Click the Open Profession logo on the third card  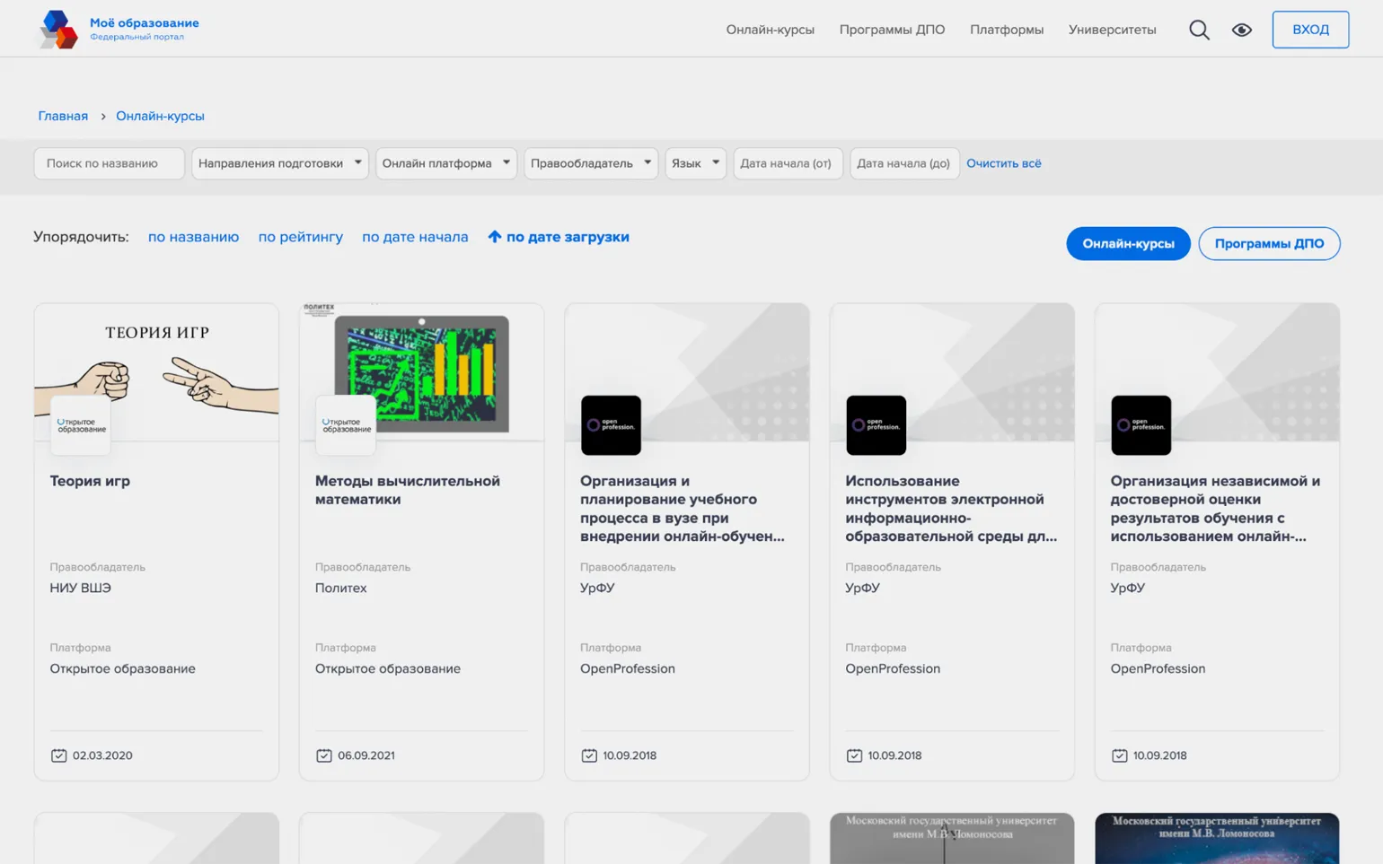[611, 425]
